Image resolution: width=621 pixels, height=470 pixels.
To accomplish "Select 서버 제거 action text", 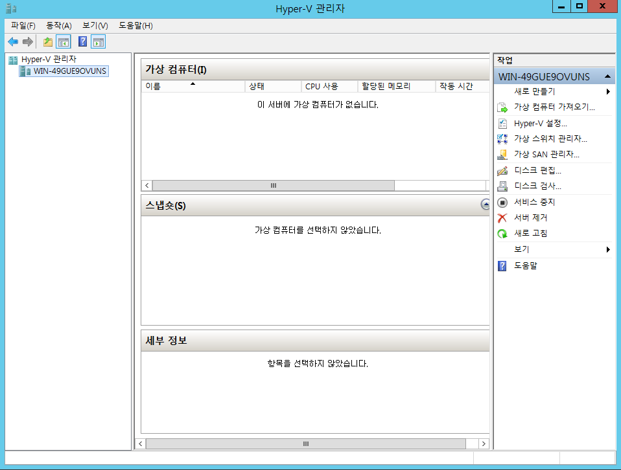I will pos(530,218).
